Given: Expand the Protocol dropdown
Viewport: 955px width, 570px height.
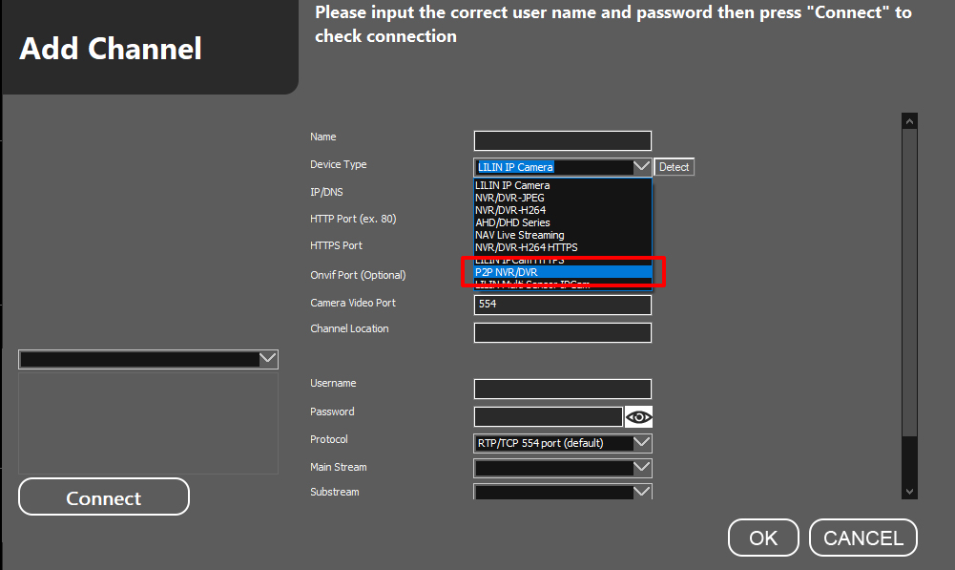Looking at the screenshot, I should [642, 443].
